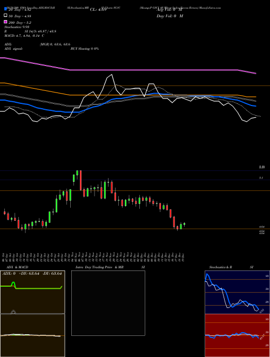Click the green ADX line chart panel
The width and height of the screenshot is (270, 357).
click(32, 292)
